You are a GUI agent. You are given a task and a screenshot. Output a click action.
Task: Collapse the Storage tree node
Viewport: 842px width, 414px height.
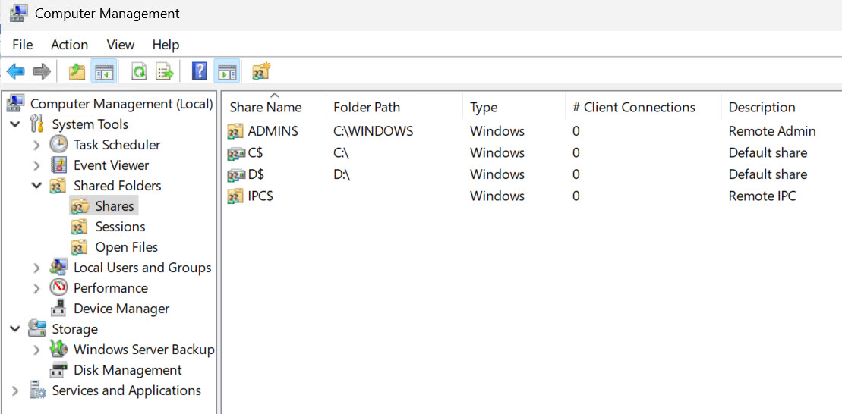(x=15, y=329)
